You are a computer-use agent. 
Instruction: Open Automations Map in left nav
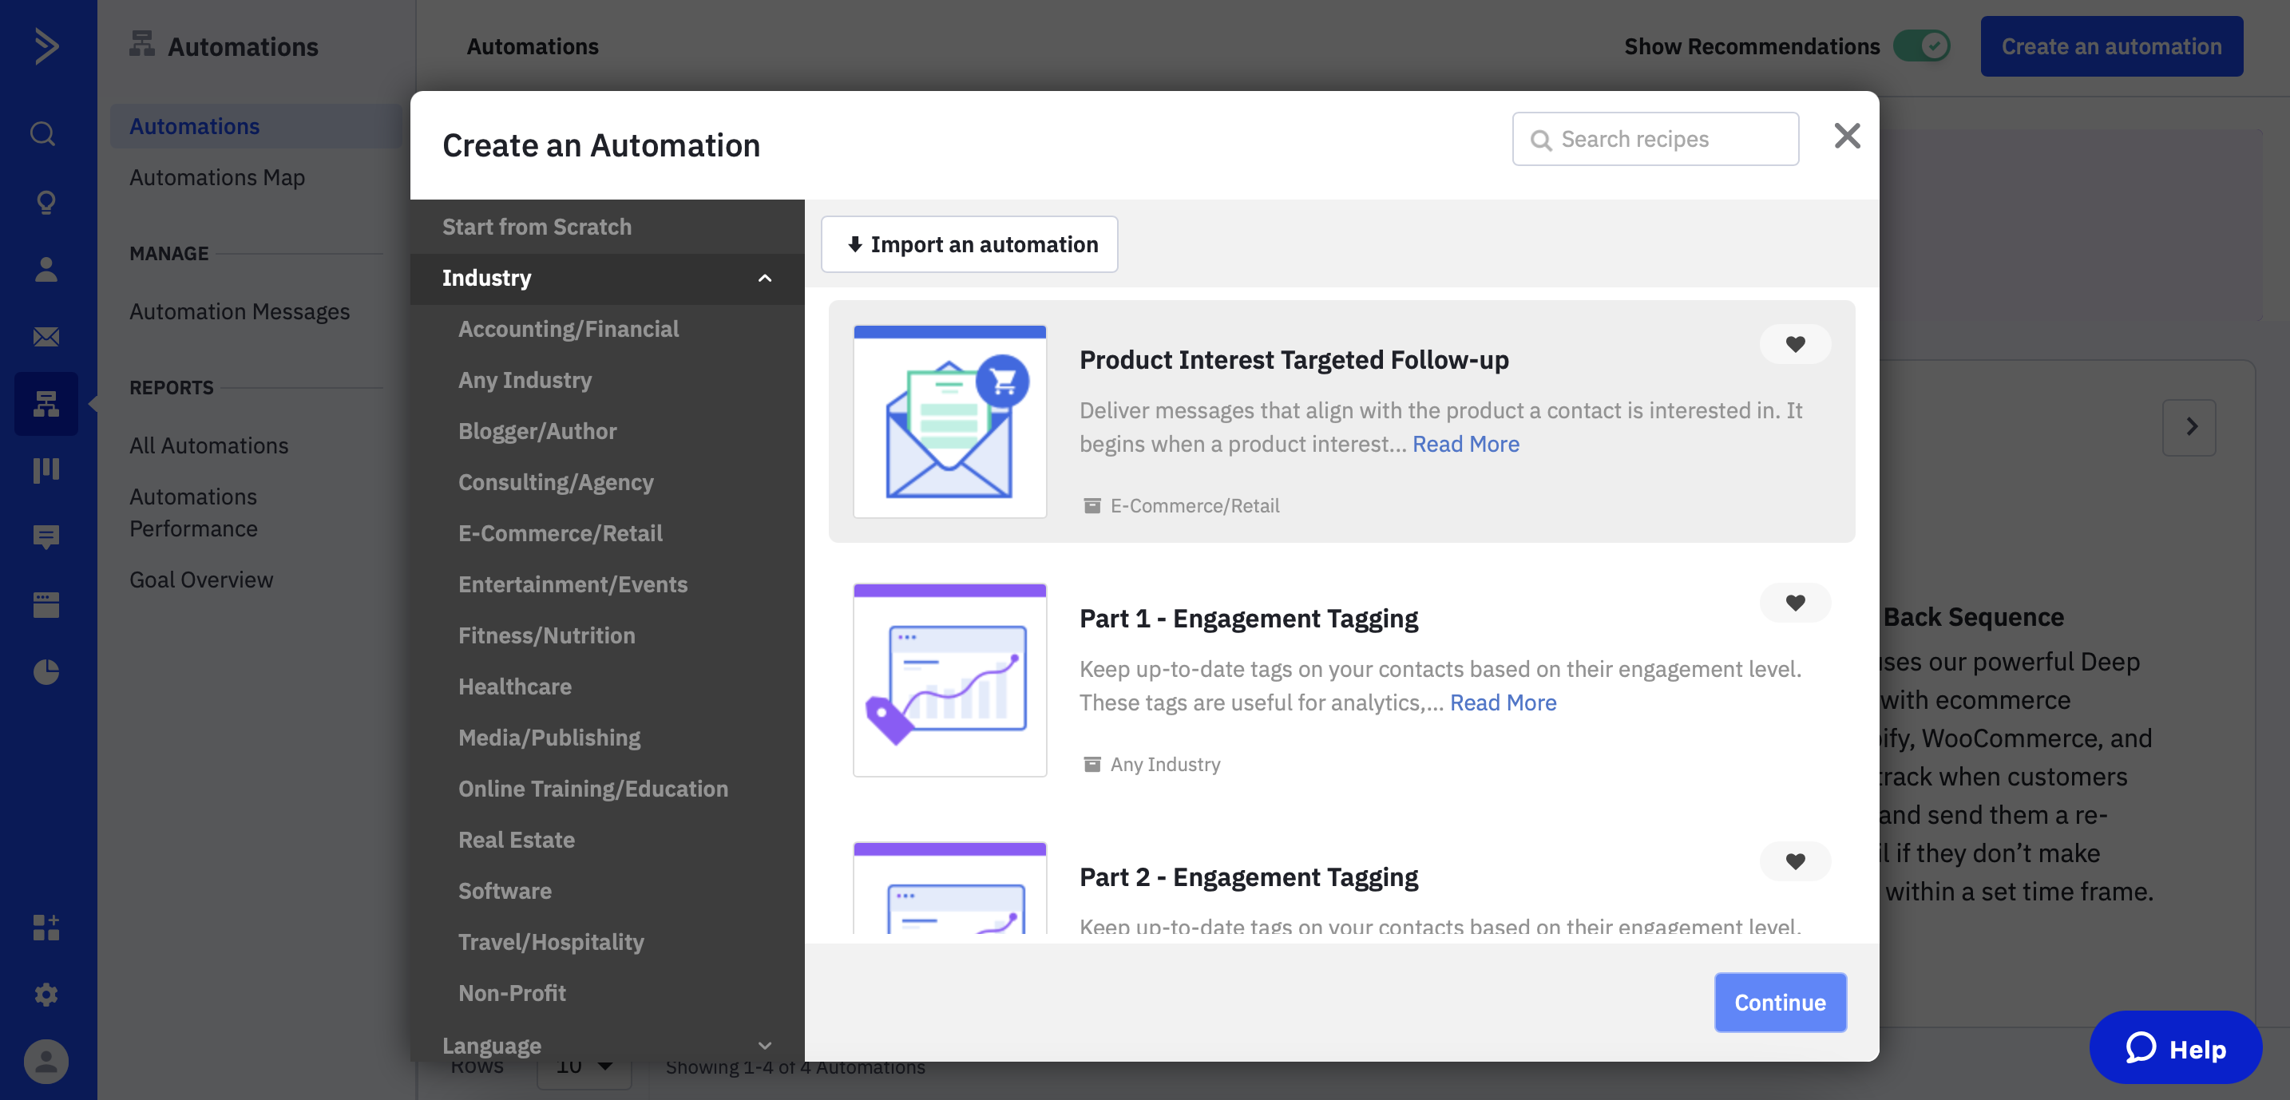(x=217, y=178)
